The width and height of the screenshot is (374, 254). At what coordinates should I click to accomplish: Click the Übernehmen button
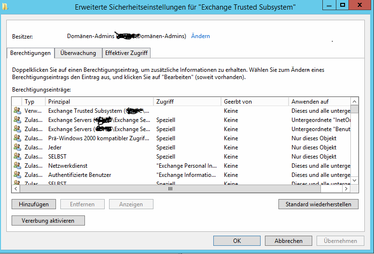[340, 241]
